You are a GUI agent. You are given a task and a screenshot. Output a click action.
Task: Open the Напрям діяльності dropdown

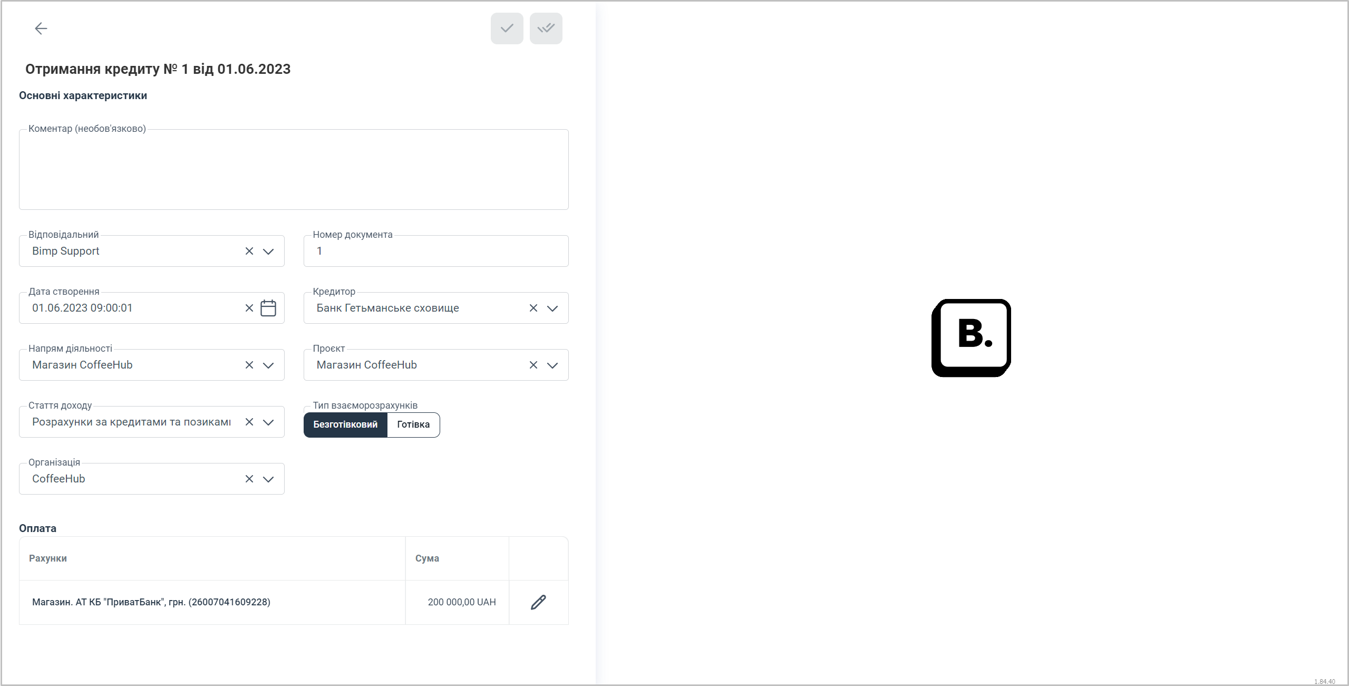pyautogui.click(x=268, y=365)
